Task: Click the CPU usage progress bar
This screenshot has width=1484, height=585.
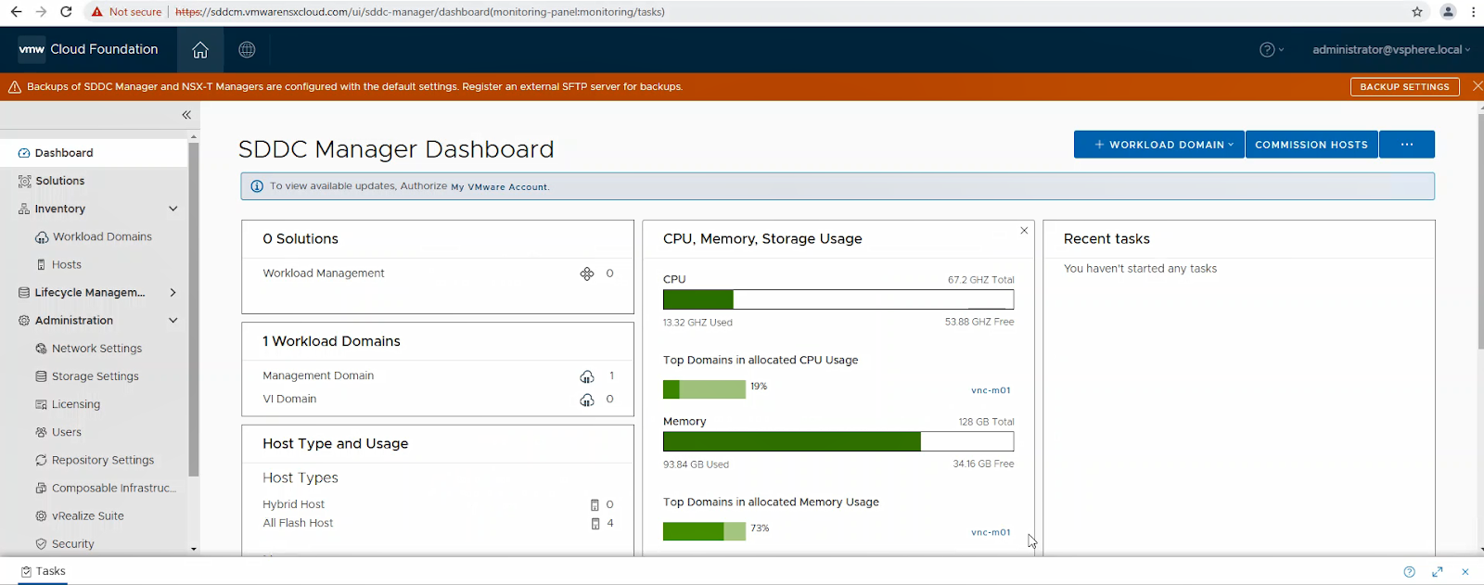Action: (x=838, y=299)
